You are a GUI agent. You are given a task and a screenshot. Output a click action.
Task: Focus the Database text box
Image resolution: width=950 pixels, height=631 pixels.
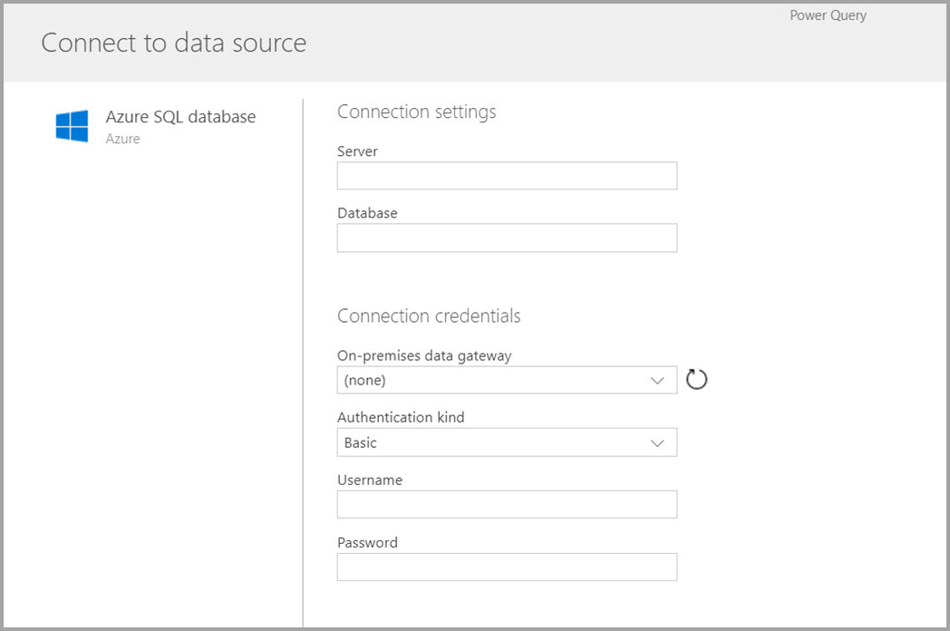coord(507,238)
